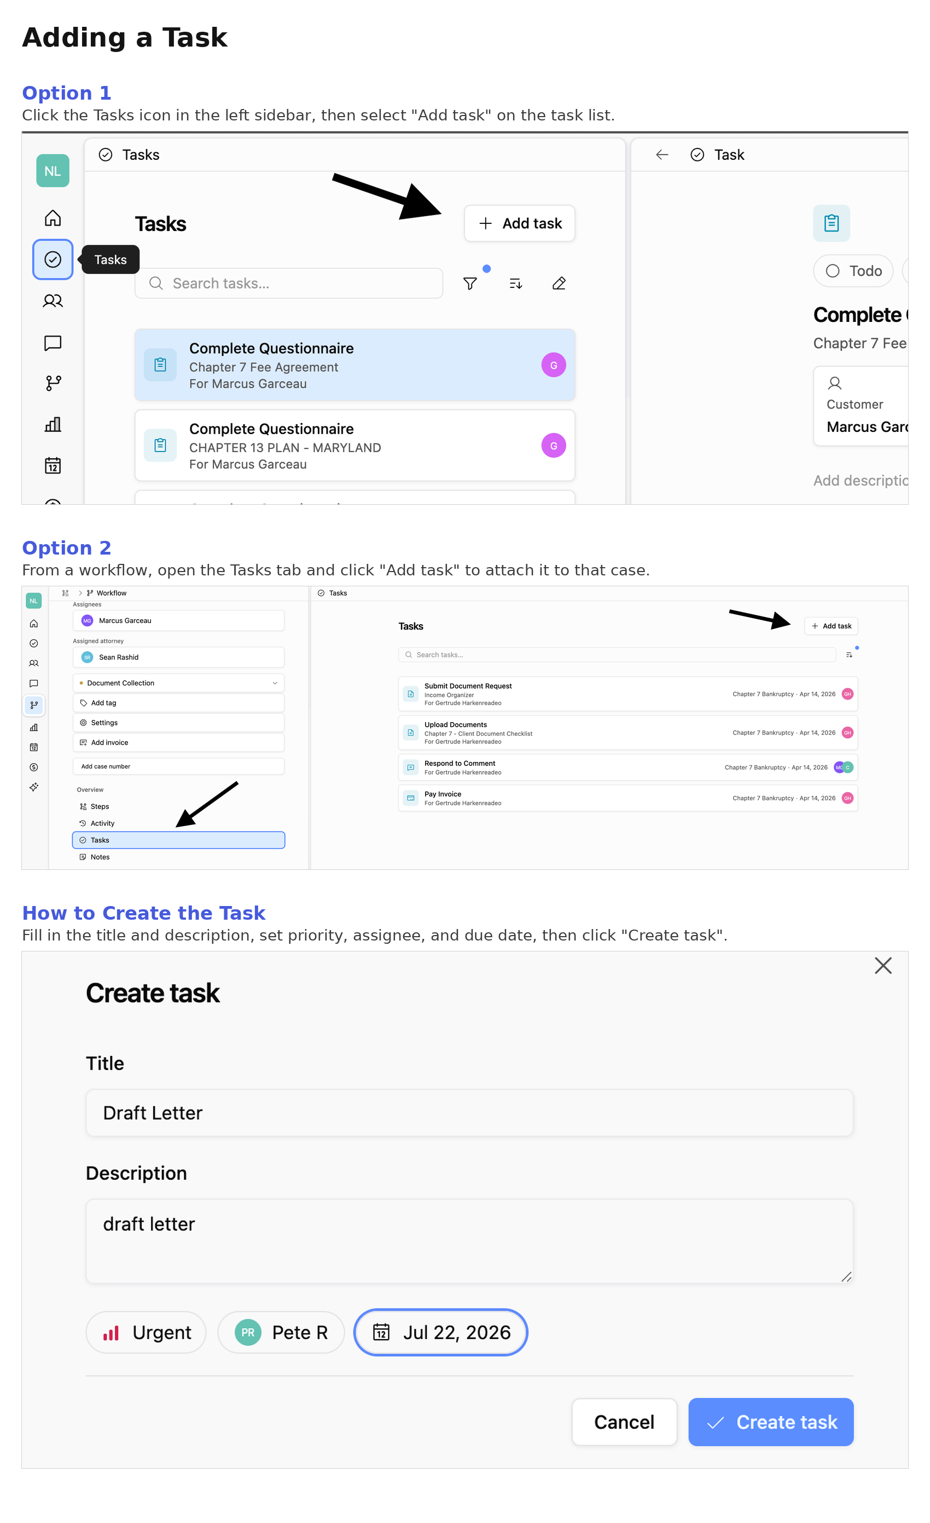The height and width of the screenshot is (1523, 930).
Task: Click Add task button in Option 1
Action: [x=519, y=223]
